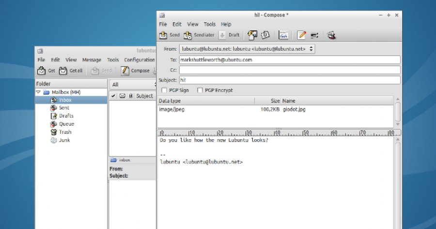Select the Drafts folder
Viewport: 436px width, 229px height.
click(x=66, y=116)
